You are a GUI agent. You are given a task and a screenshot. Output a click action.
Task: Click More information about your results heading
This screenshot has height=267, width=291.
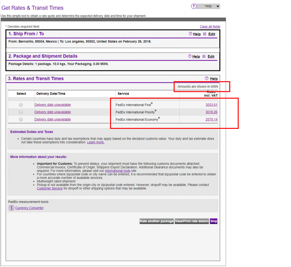pyautogui.click(x=38, y=157)
